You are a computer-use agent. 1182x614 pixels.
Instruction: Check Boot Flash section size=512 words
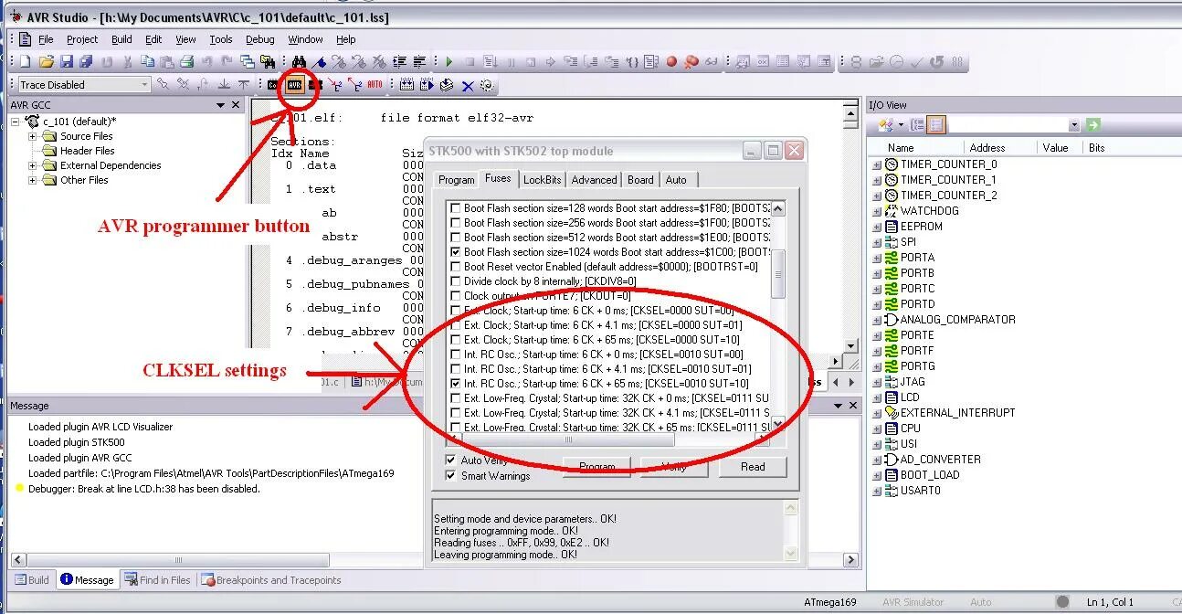click(457, 238)
